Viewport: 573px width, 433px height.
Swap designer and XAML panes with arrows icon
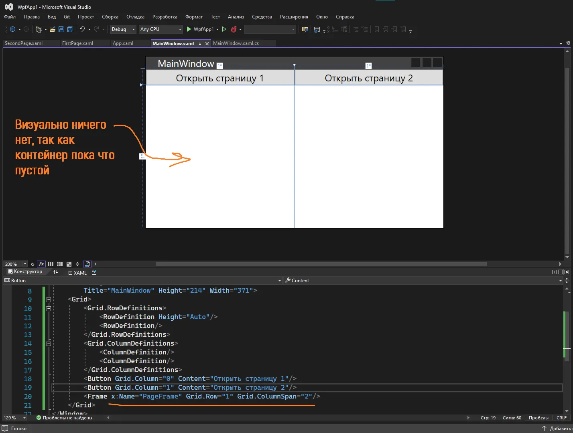point(56,272)
